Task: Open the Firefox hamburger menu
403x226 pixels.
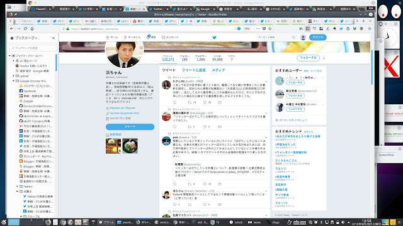Action: click(x=370, y=29)
